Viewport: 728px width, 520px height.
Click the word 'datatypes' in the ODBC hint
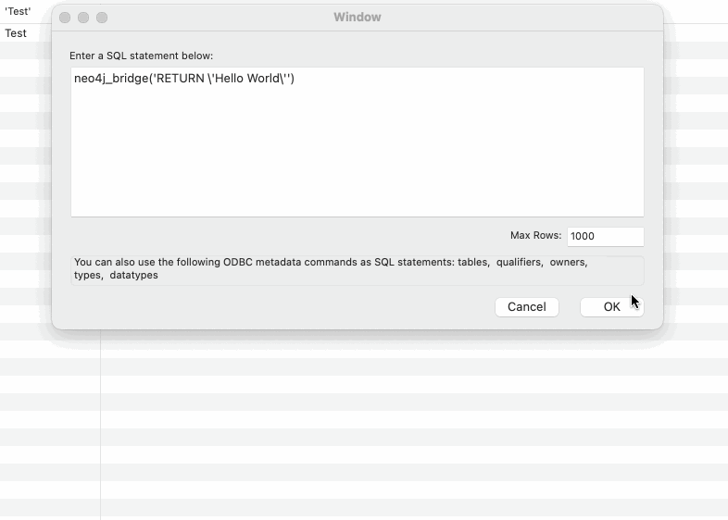tap(133, 276)
